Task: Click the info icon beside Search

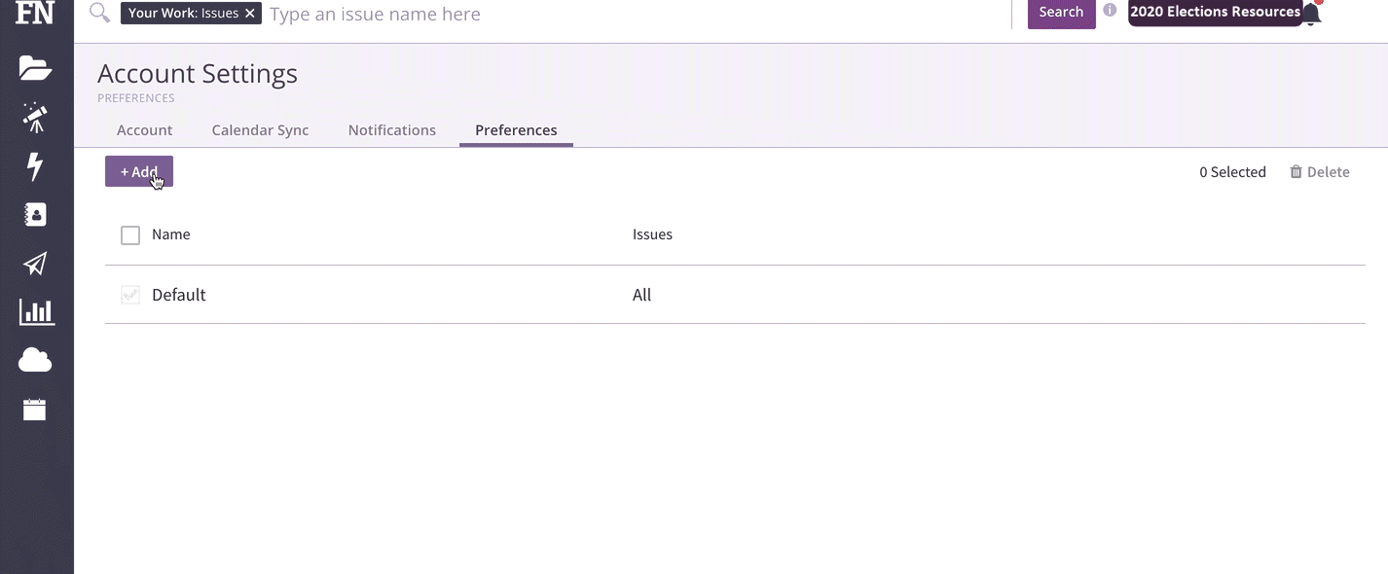Action: click(x=1110, y=11)
